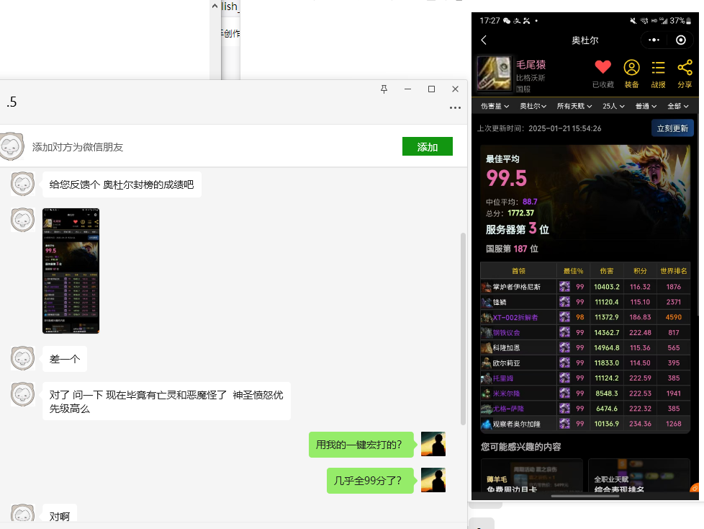Open the 普通 difficulty dropdown
The width and height of the screenshot is (704, 529).
coord(646,106)
